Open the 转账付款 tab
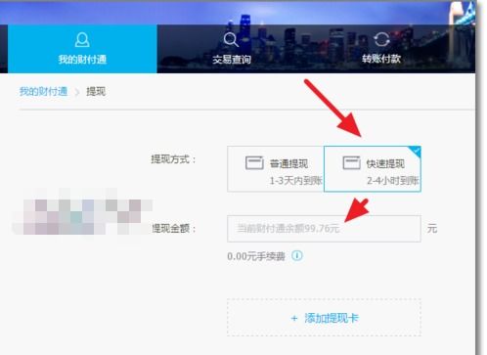The image size is (487, 355). [381, 49]
